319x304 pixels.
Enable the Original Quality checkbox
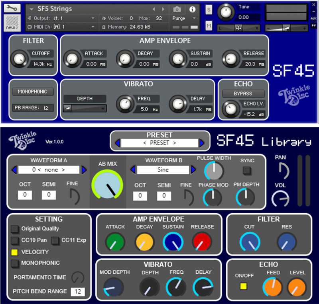coord(15,229)
